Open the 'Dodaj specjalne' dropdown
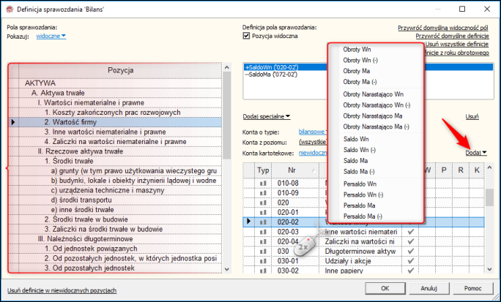The image size is (501, 302). [x=267, y=116]
